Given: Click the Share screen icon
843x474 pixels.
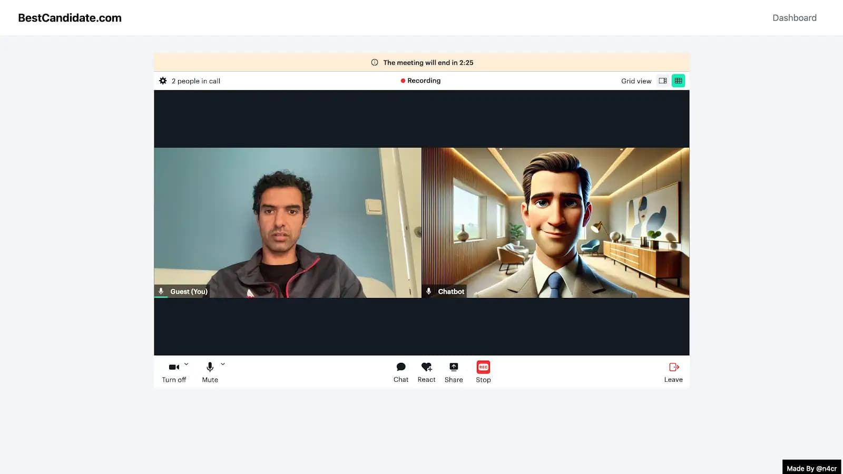Looking at the screenshot, I should coord(454,367).
